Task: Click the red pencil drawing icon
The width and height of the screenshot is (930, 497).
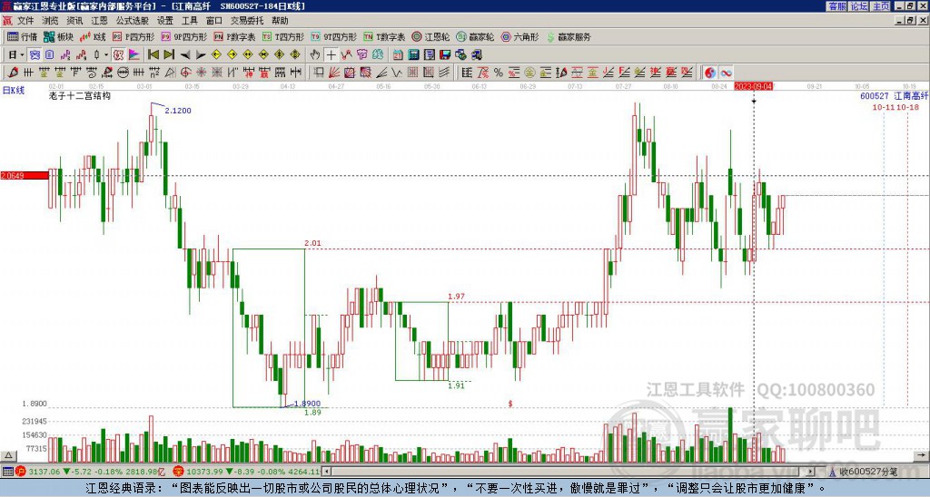Action: [13, 73]
